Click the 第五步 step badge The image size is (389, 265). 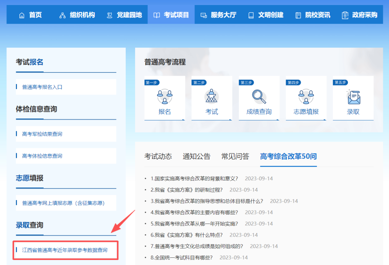click(x=340, y=83)
